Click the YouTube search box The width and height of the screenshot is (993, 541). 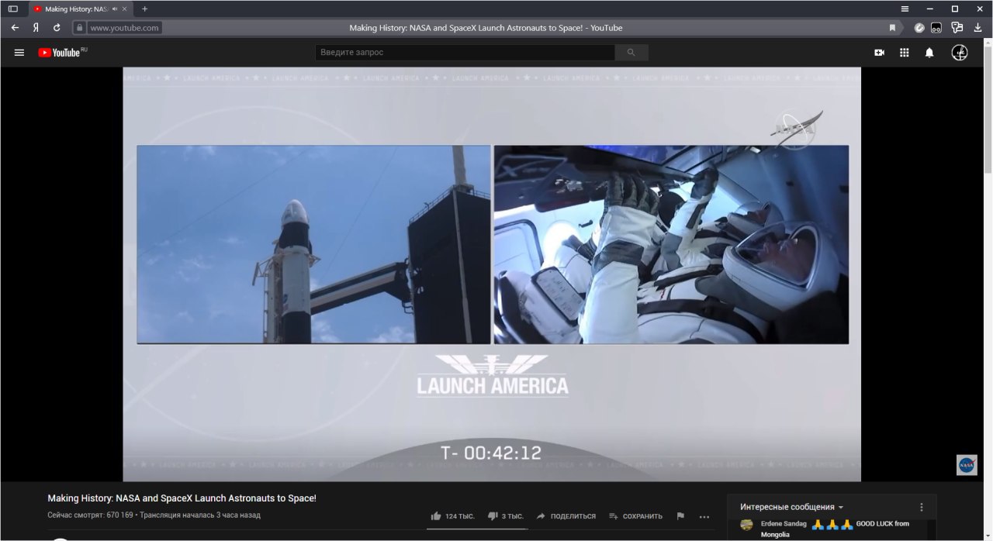(465, 53)
